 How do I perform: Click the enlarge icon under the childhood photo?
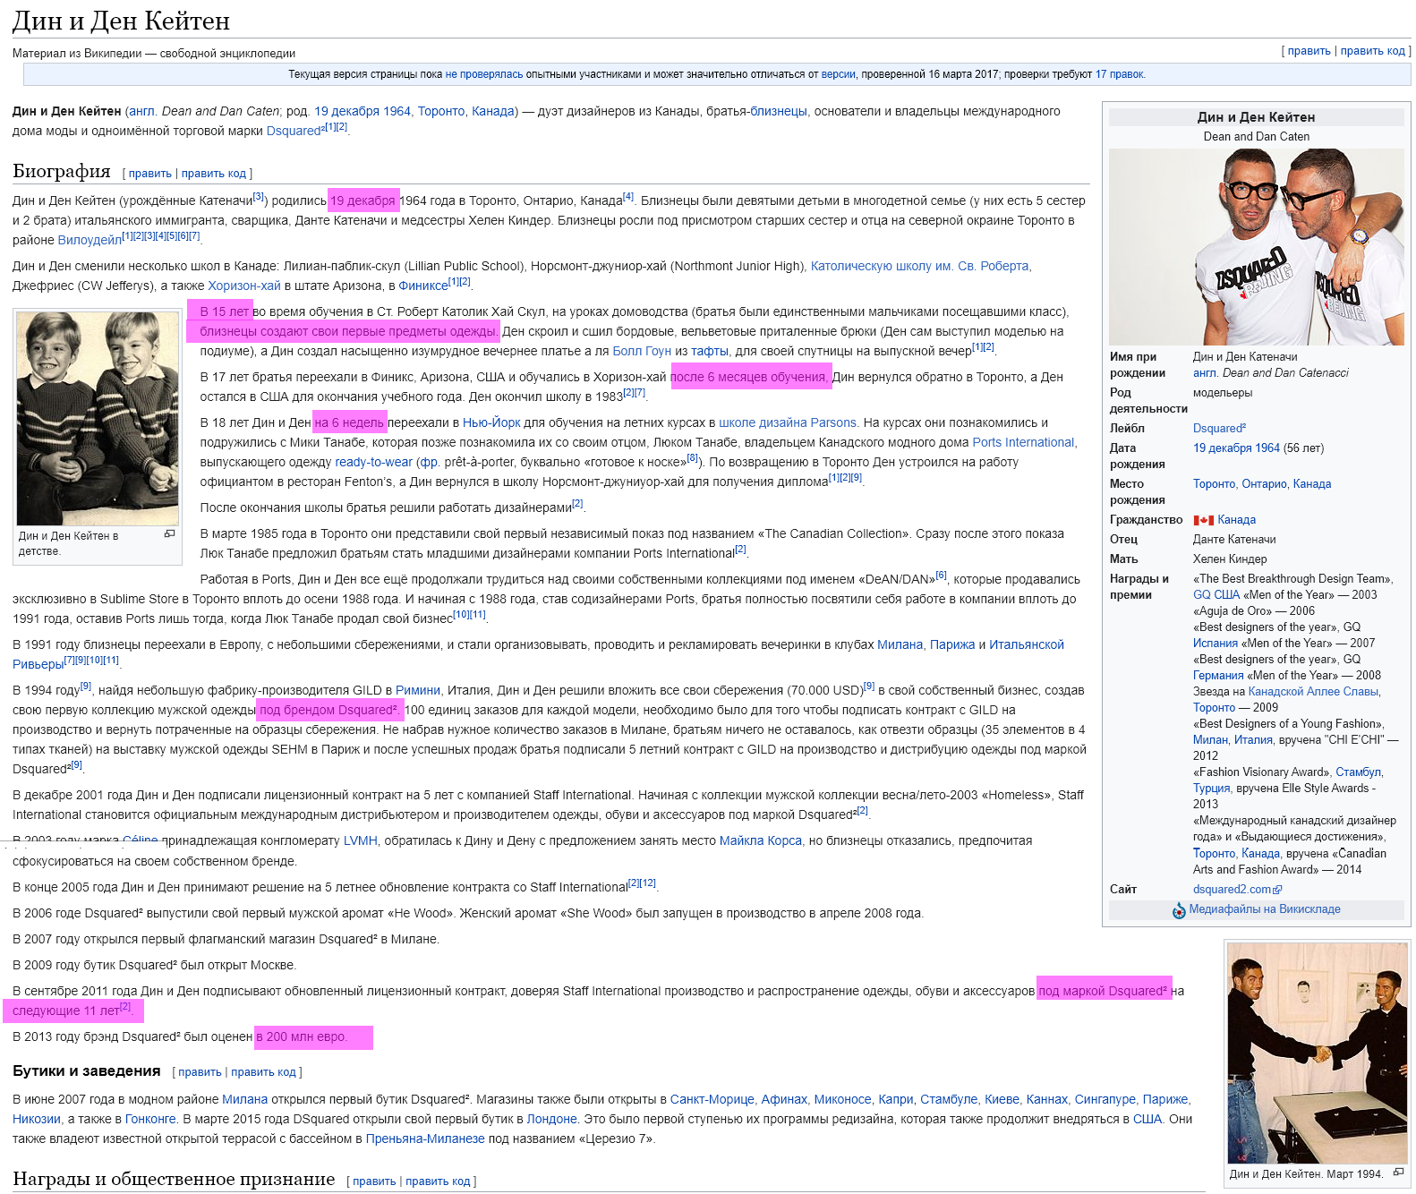click(x=169, y=533)
